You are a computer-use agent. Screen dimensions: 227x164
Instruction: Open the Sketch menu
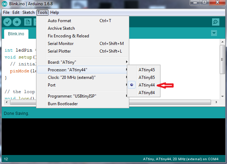coord(28,12)
